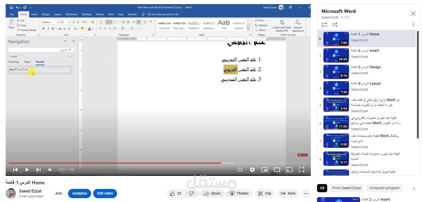423x202 pixels.
Task: Select the All filter chip
Action: [x=322, y=188]
